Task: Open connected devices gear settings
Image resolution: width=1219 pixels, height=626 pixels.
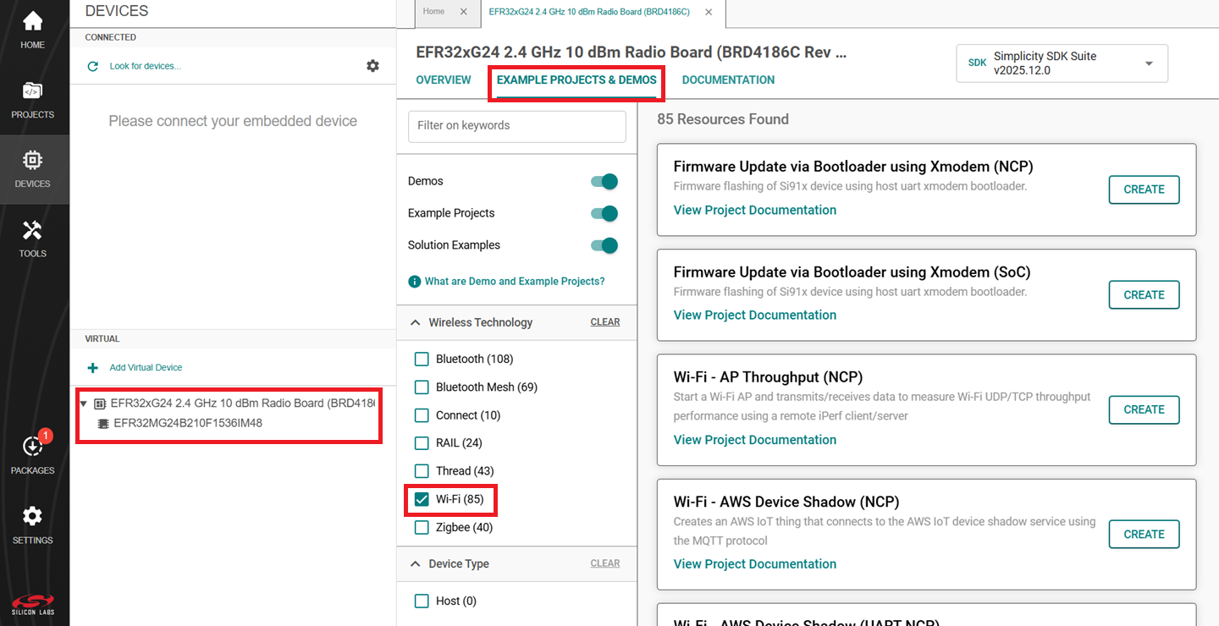Action: 372,66
